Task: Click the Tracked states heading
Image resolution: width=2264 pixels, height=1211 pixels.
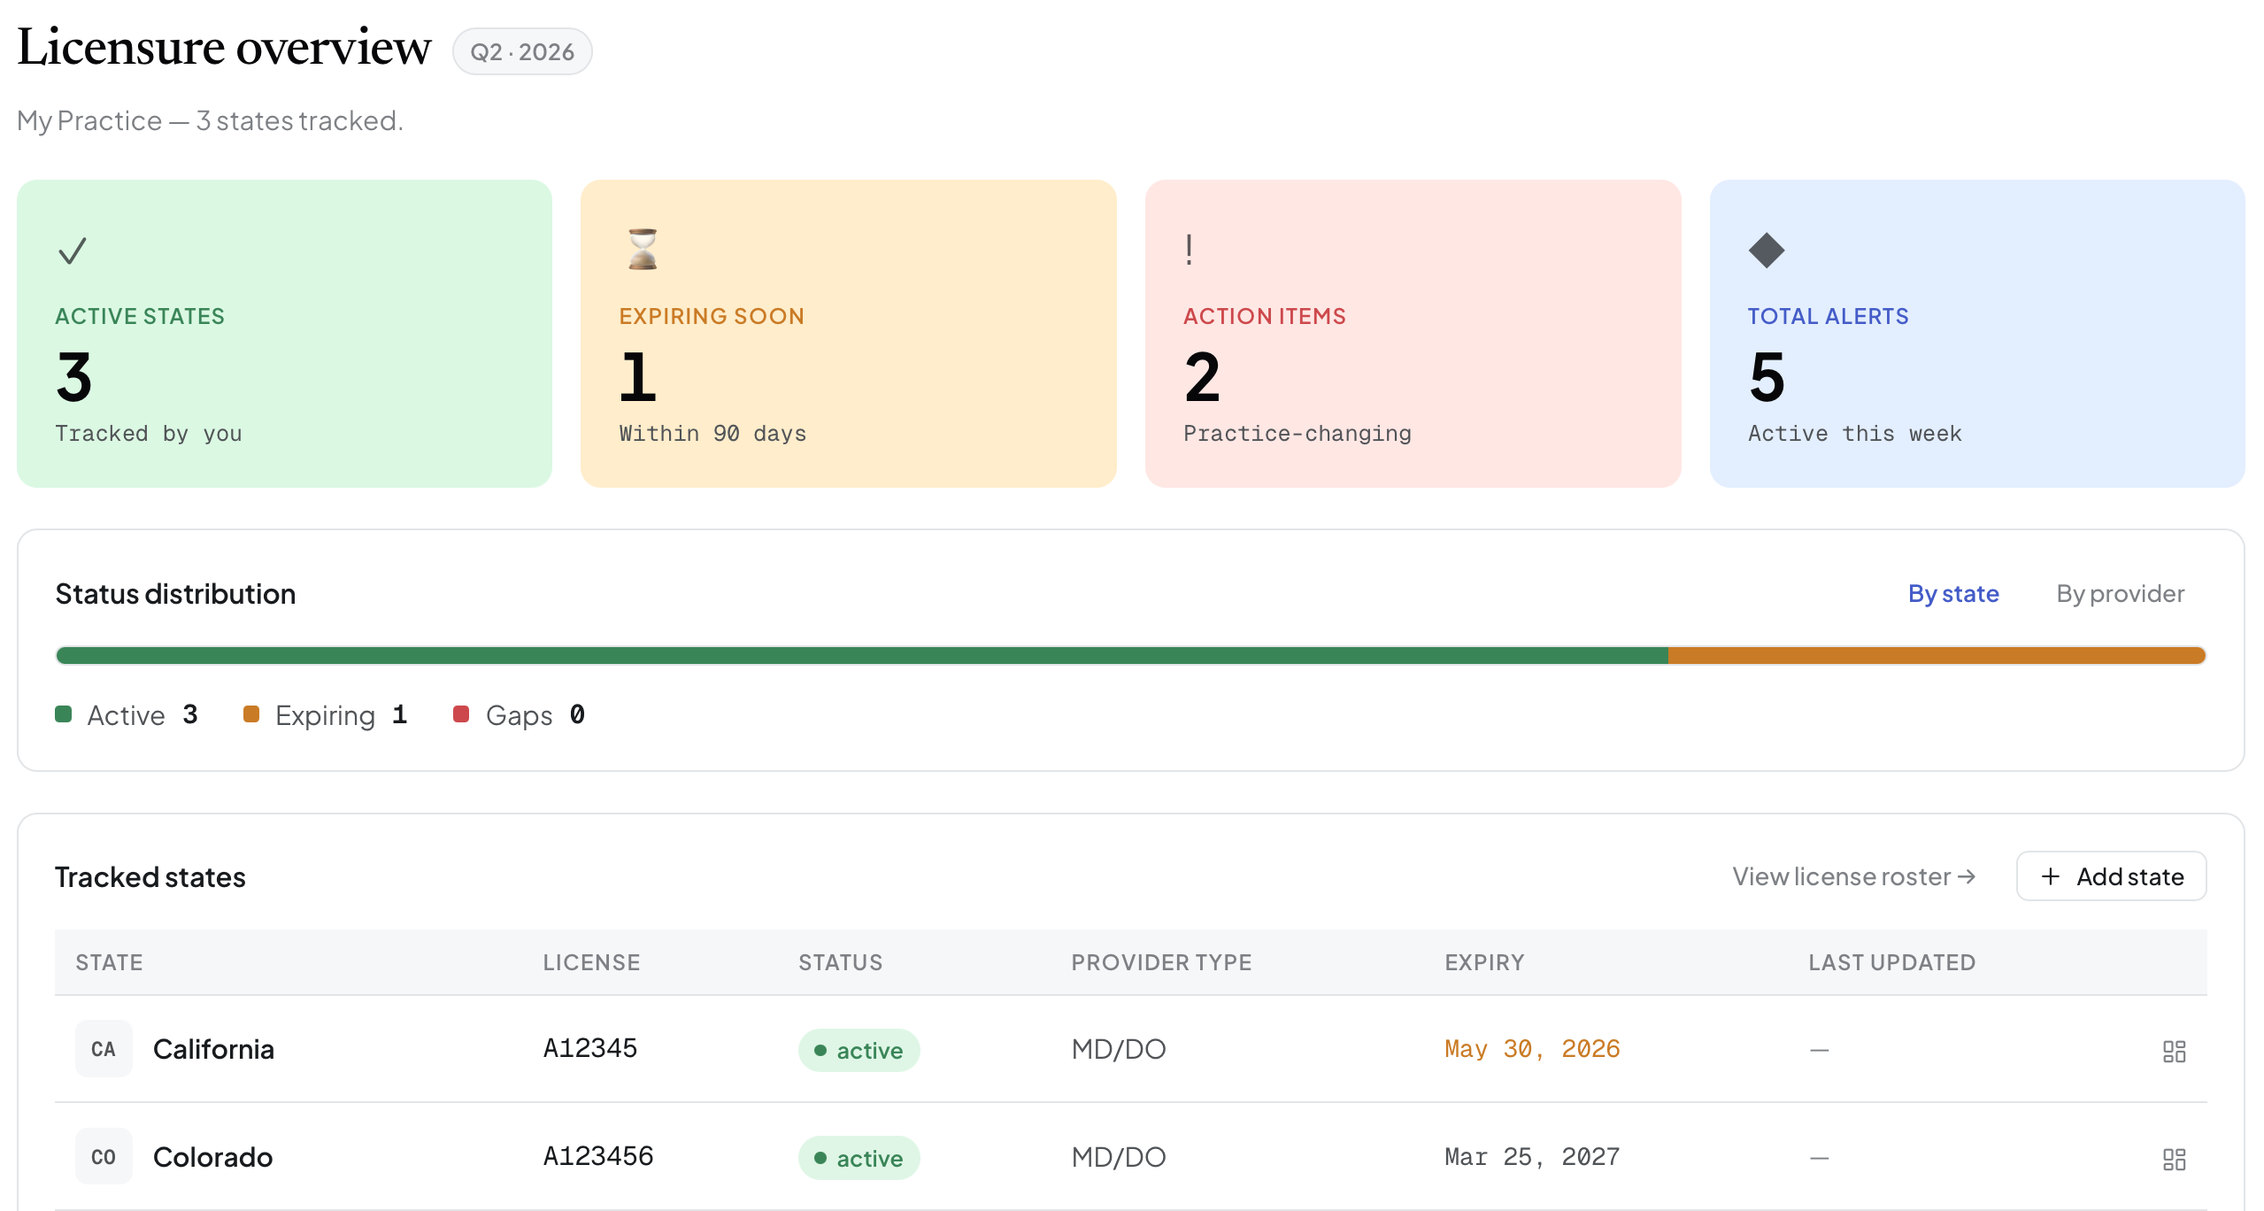Action: pos(150,877)
